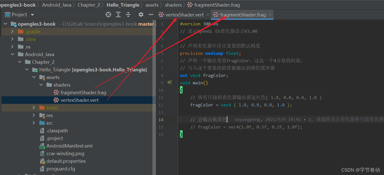Click the .gradle folder icon
Viewport: 384px width, 175px height.
click(21, 31)
